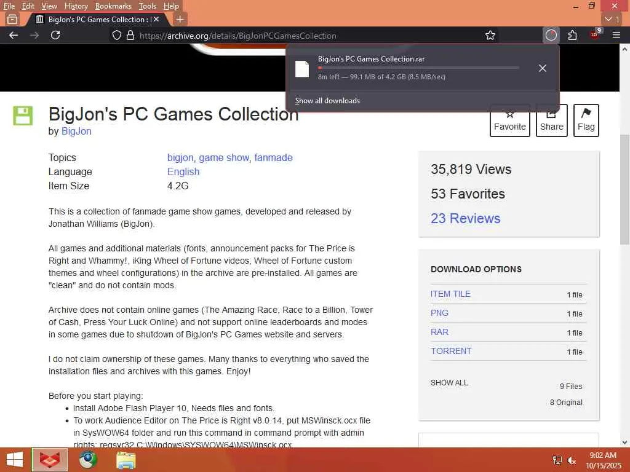
Task: Download the RAR file option
Action: coord(439,332)
